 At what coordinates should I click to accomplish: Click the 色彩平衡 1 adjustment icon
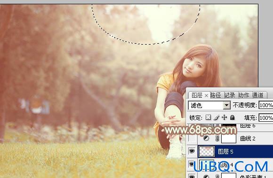click(206, 176)
